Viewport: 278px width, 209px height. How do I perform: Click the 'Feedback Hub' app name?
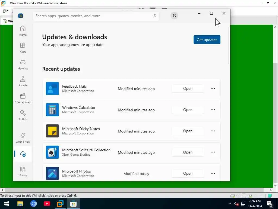click(x=74, y=86)
